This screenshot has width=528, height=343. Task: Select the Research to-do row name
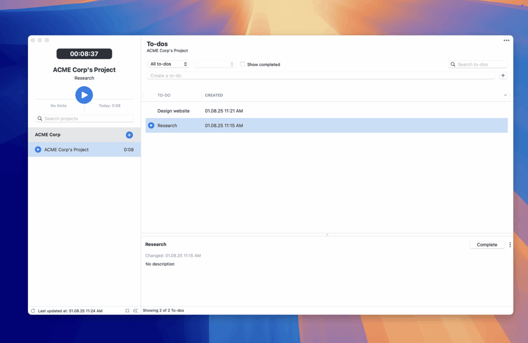pos(167,125)
